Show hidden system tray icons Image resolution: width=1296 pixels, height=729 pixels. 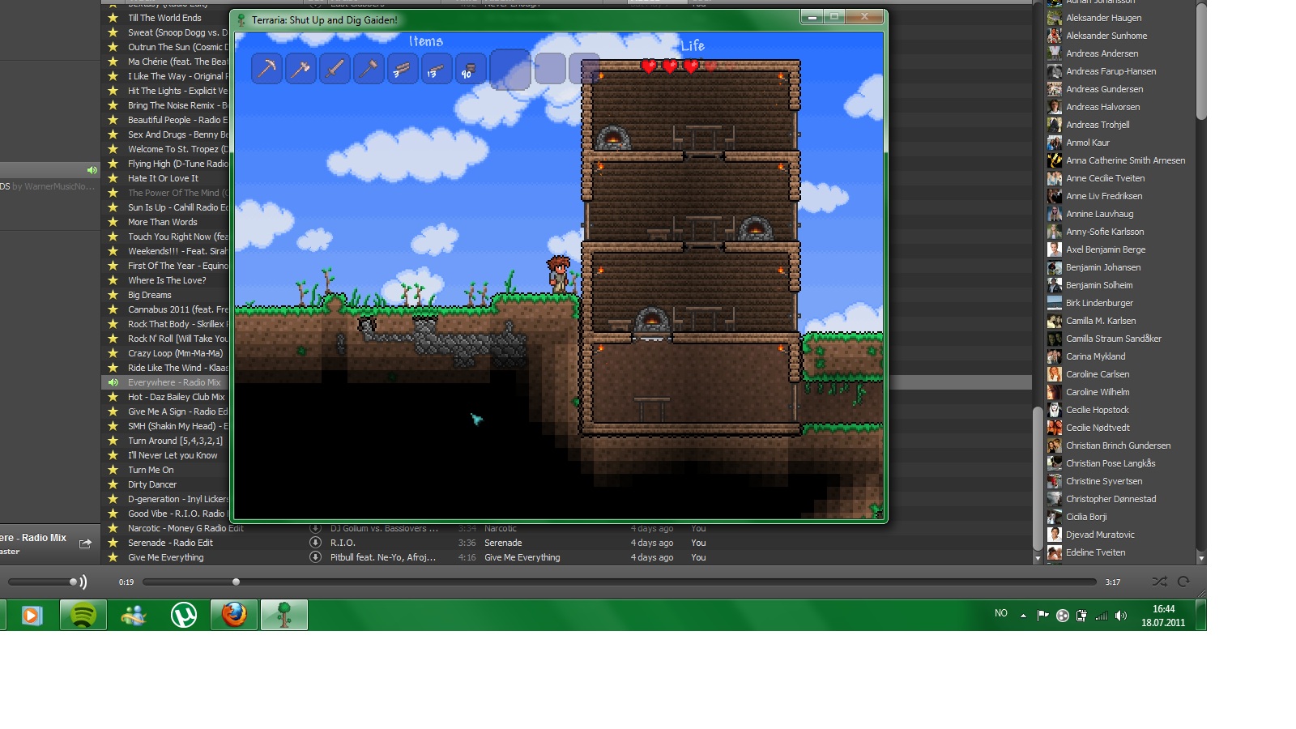coord(1023,616)
